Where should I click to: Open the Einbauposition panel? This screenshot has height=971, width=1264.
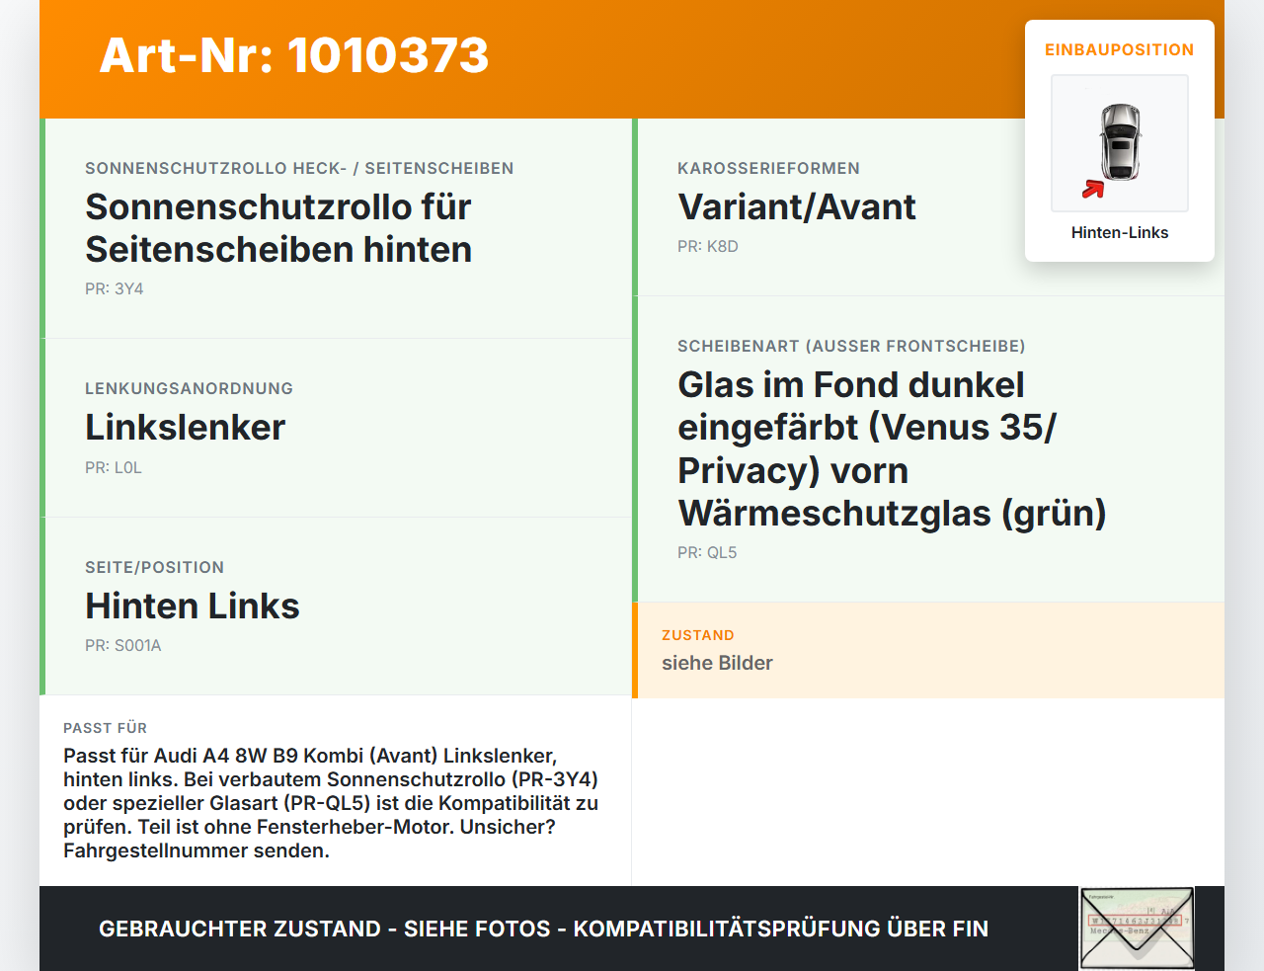[x=1119, y=49]
